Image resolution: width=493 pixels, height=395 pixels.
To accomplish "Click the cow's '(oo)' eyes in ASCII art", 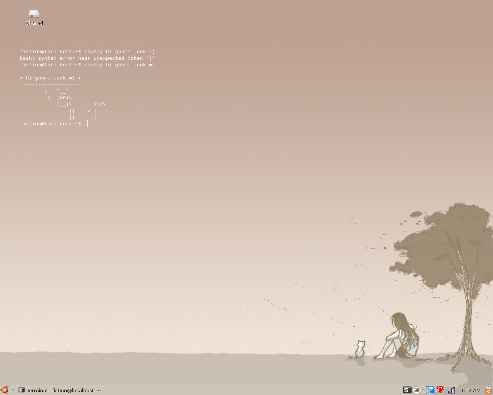I will pos(63,98).
